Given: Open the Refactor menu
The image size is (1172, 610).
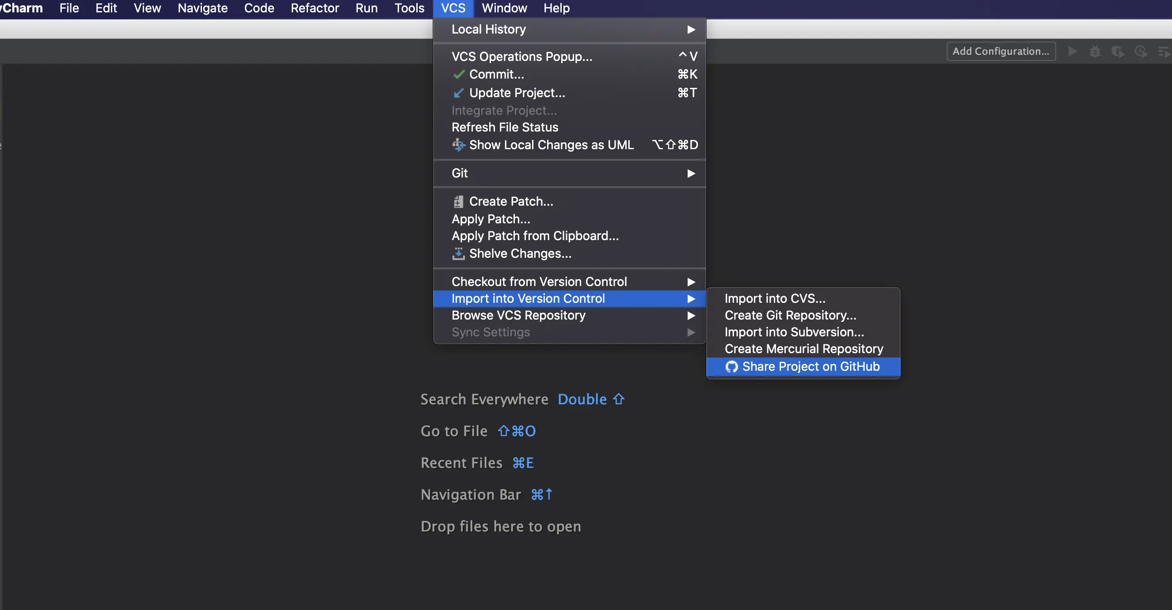Looking at the screenshot, I should pos(314,8).
